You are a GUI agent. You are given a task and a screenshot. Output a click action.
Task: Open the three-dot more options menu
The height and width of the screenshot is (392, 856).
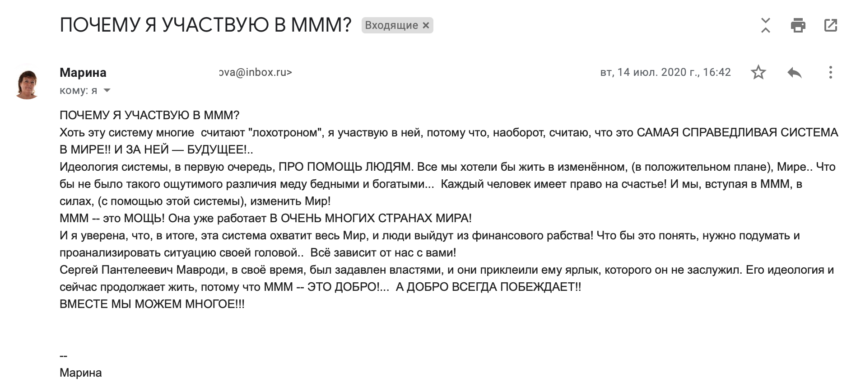830,72
